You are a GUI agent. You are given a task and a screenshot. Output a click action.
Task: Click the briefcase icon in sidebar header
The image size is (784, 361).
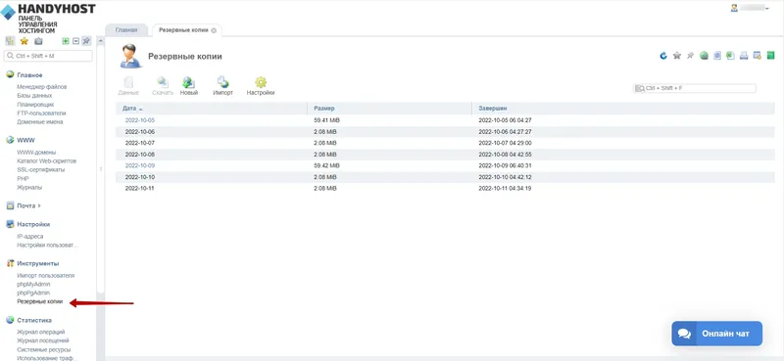coord(38,41)
